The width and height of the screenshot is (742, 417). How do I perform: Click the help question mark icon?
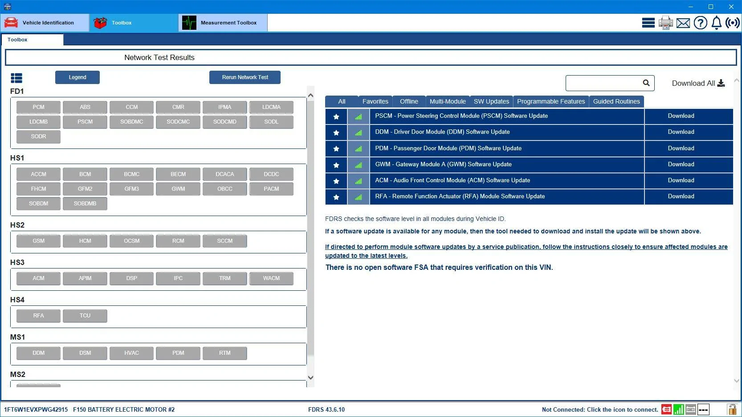[700, 23]
